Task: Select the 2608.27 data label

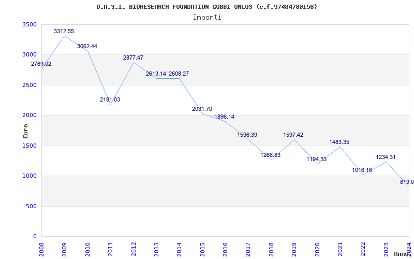Action: point(179,74)
